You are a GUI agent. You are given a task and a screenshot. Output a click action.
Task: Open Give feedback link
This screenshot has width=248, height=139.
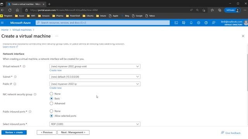231,133
